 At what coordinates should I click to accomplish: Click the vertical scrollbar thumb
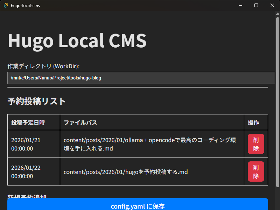point(278,101)
